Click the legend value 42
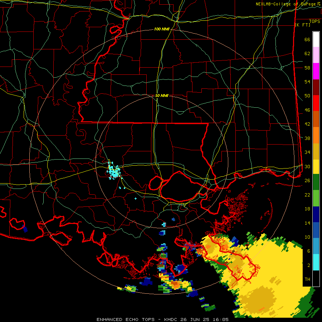 tap(307, 124)
